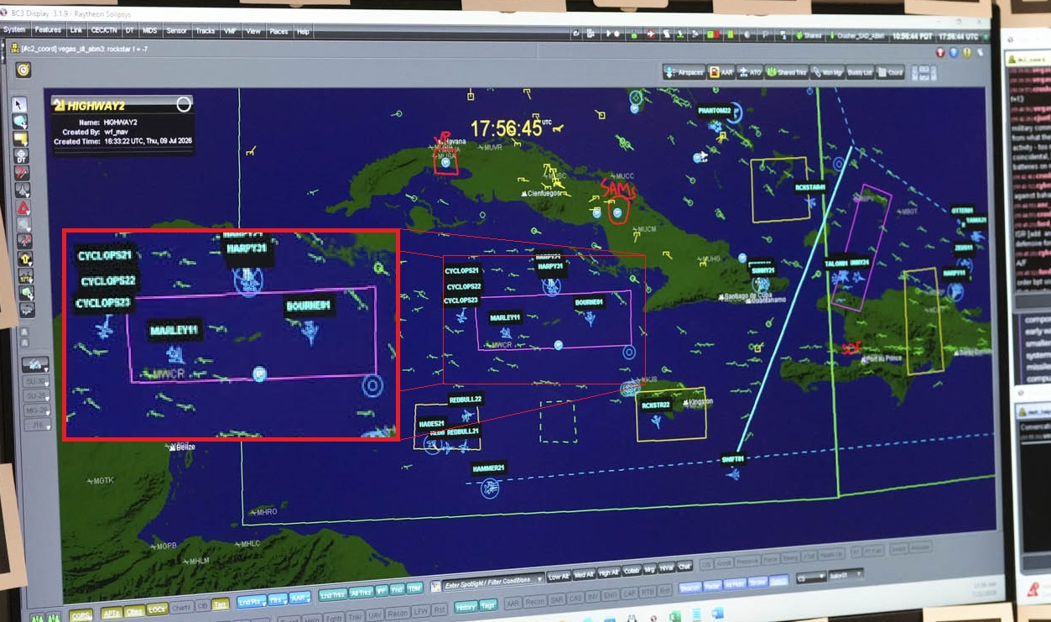Toggle the All Trks filter
The image size is (1051, 622).
tap(361, 593)
